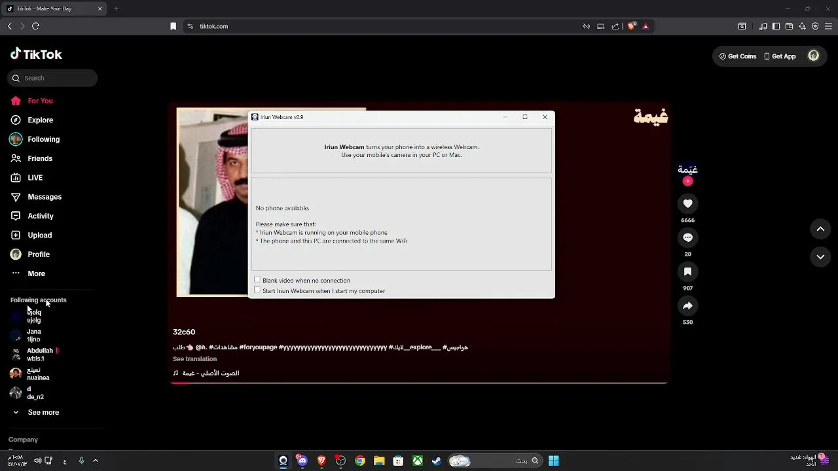The height and width of the screenshot is (471, 838).
Task: Follow the creator with red plus
Action: click(687, 181)
